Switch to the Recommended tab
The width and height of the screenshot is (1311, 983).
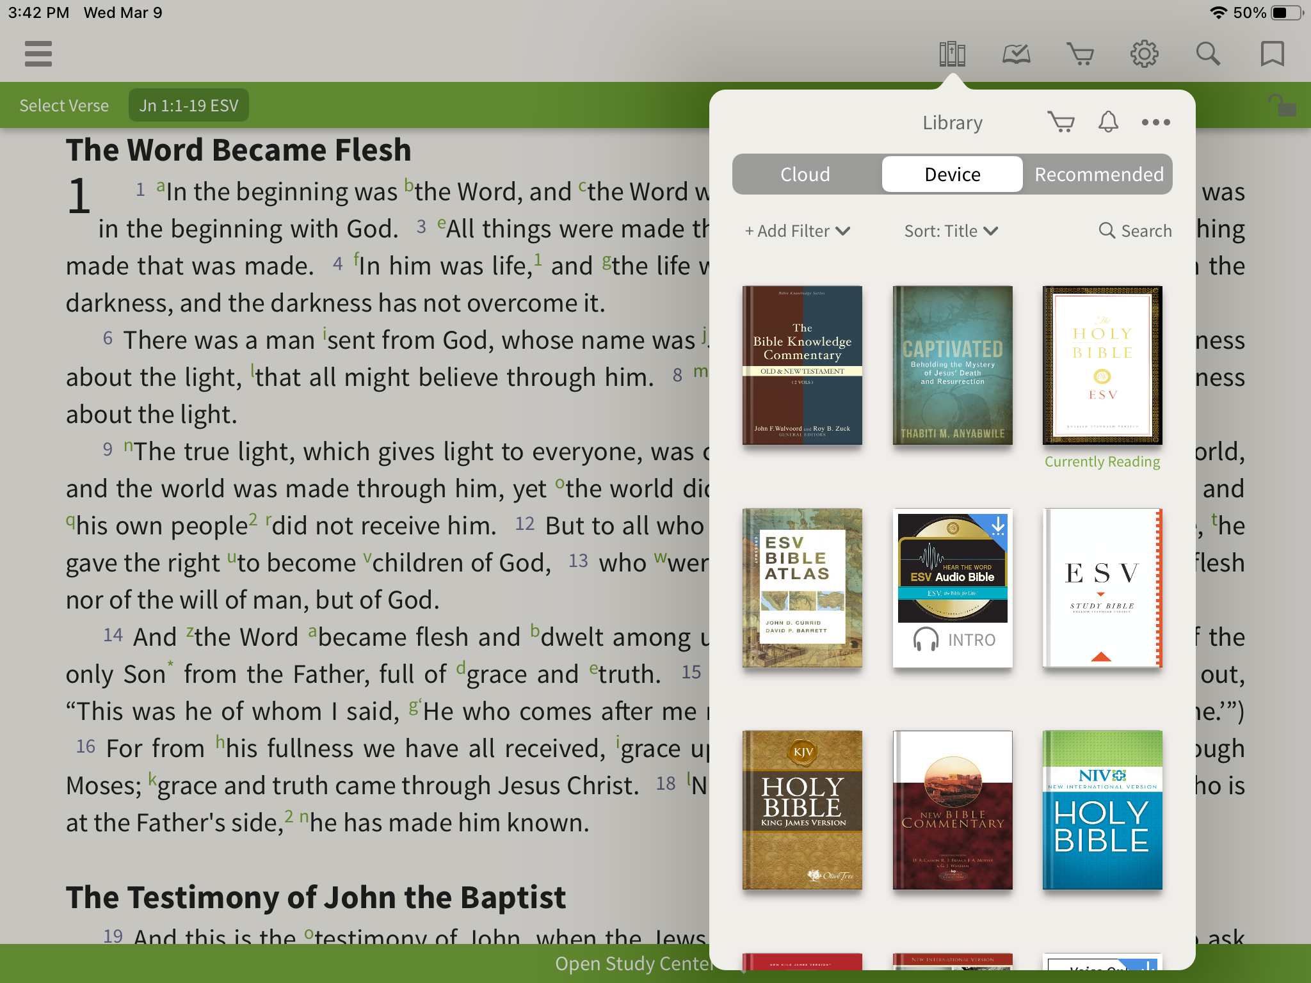click(x=1098, y=174)
